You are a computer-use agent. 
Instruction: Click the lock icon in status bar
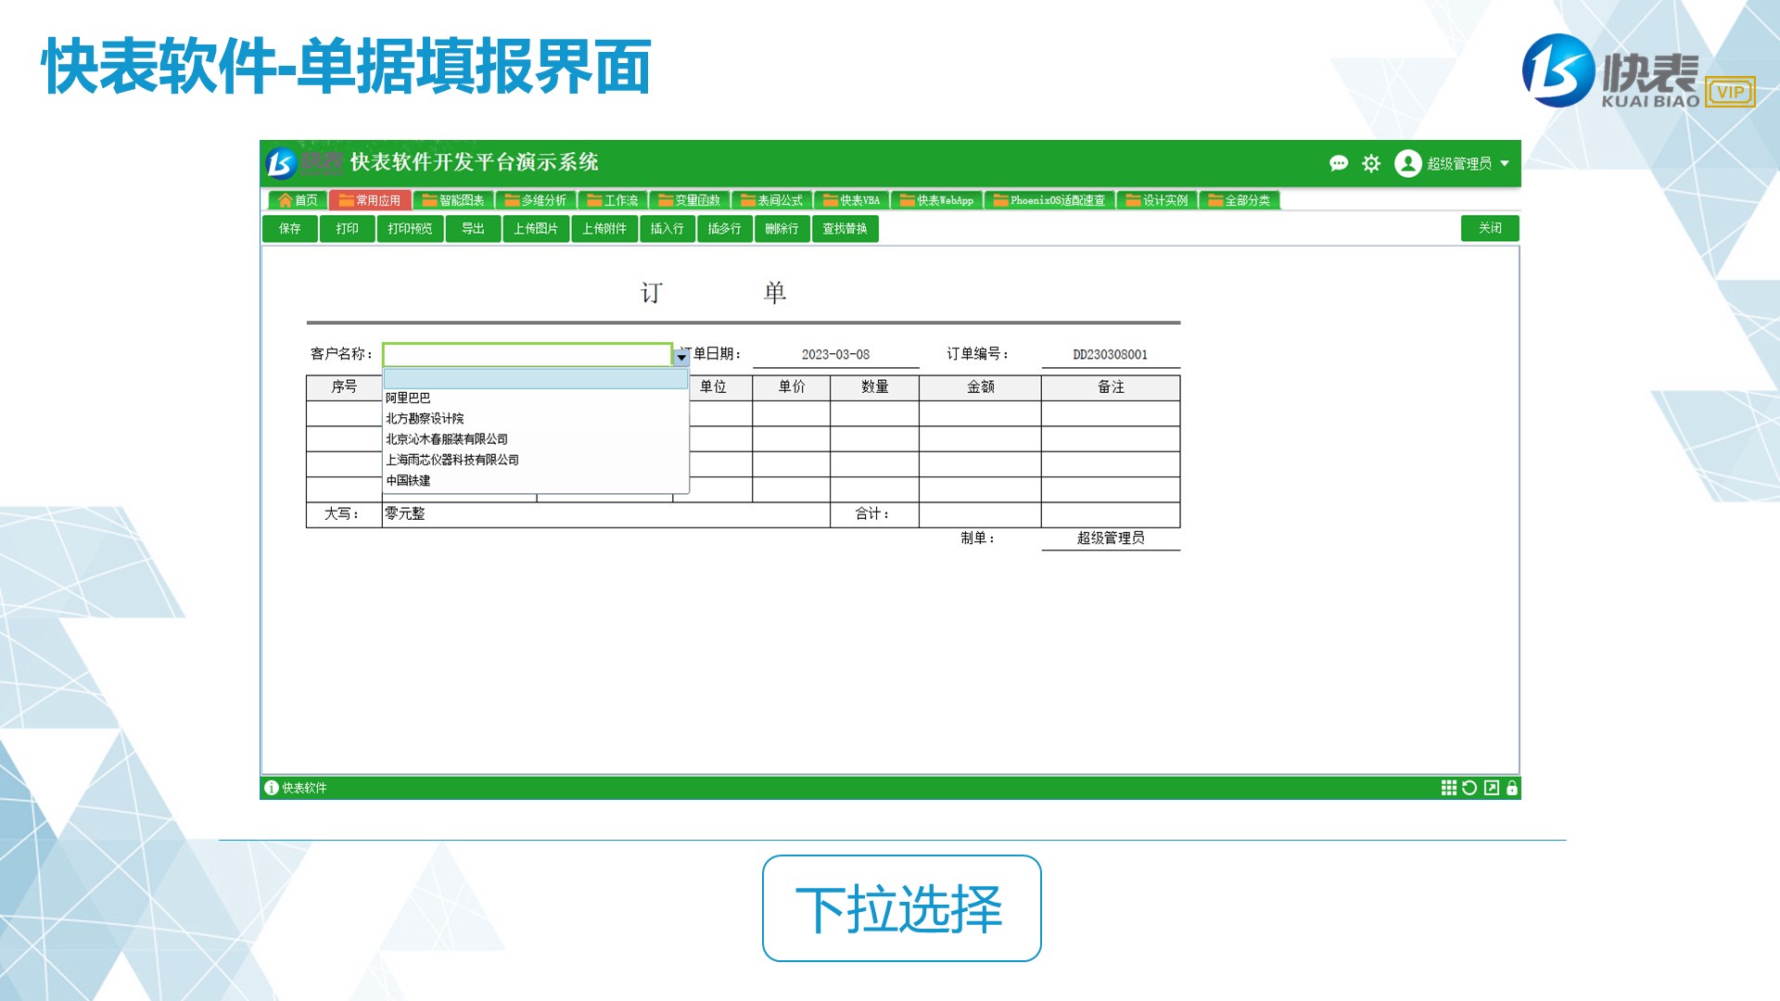[1512, 788]
